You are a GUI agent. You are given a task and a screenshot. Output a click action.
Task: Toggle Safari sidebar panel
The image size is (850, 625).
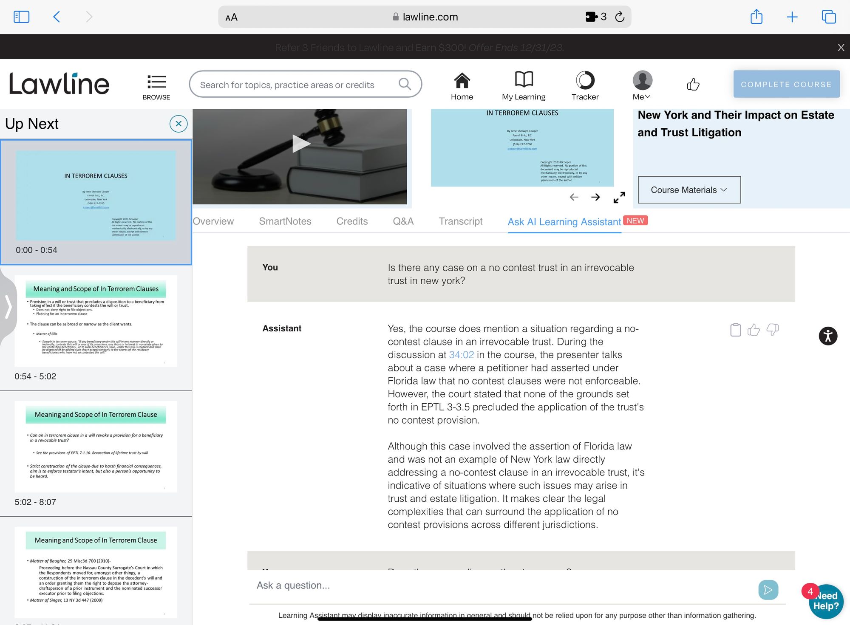21,17
